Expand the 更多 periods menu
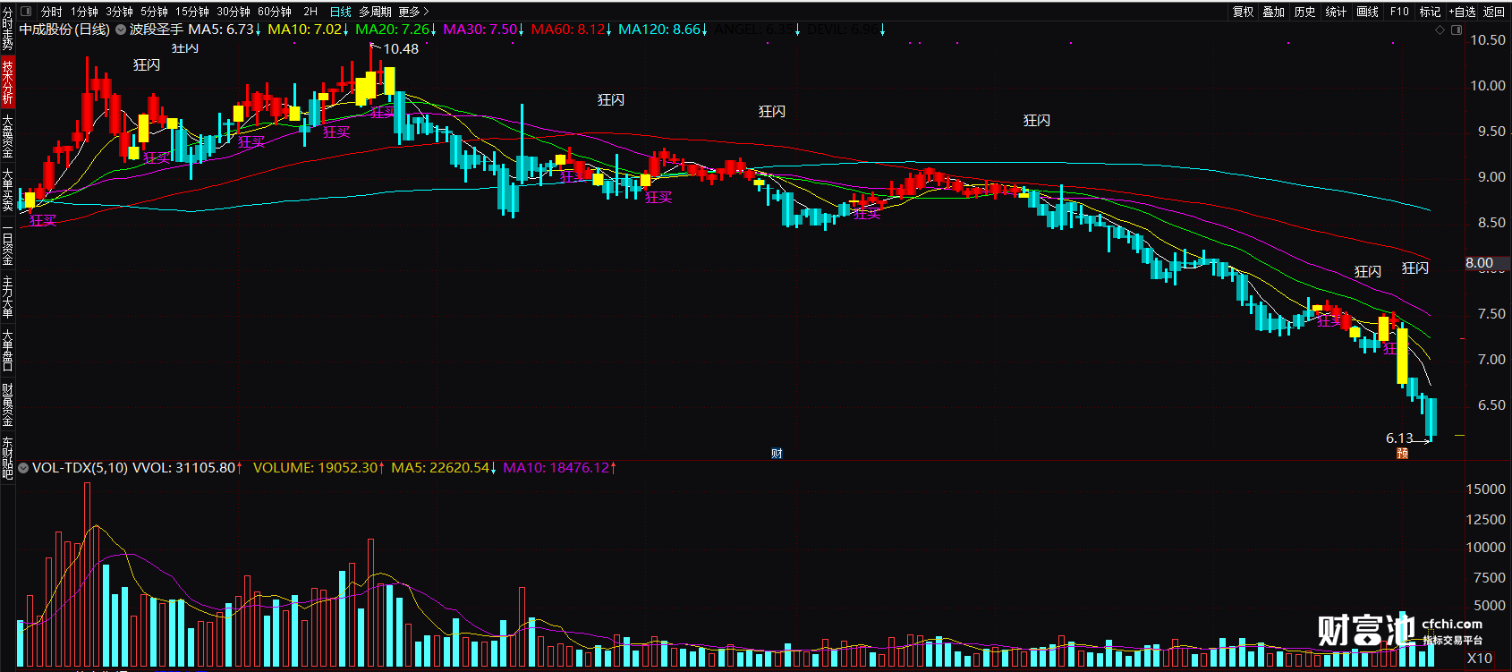 (x=413, y=12)
